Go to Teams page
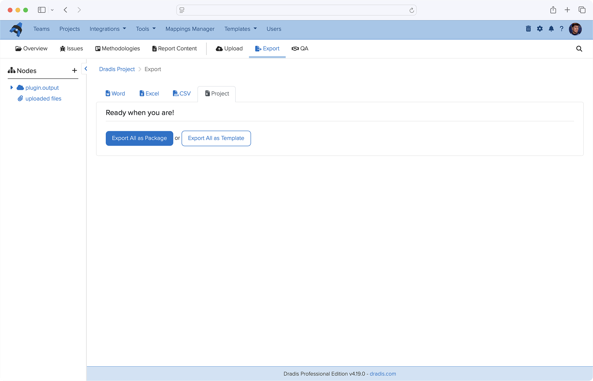The image size is (593, 381). pyautogui.click(x=41, y=29)
